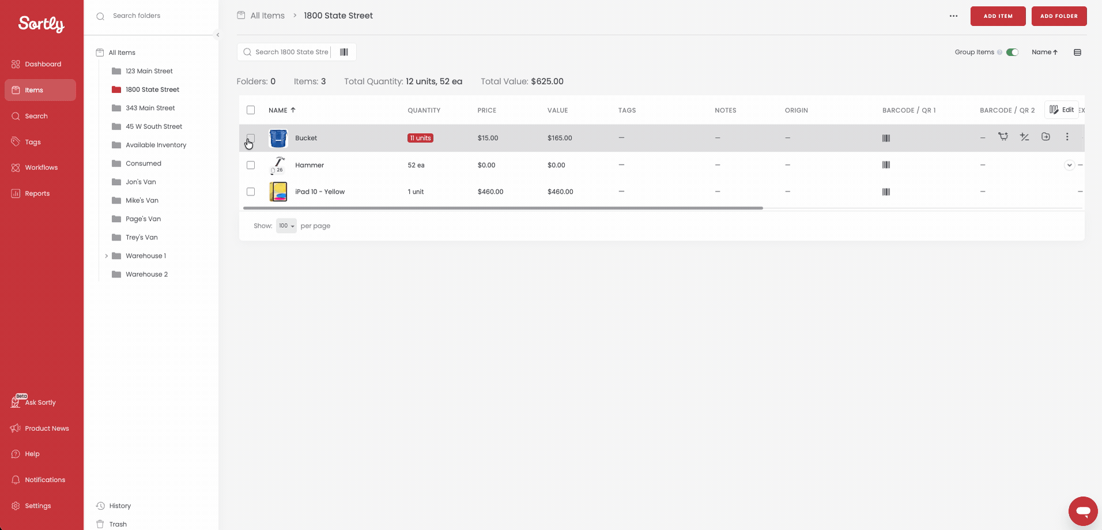The height and width of the screenshot is (530, 1102).
Task: Expand the Hammer grouped item chevron
Action: [x=1069, y=165]
